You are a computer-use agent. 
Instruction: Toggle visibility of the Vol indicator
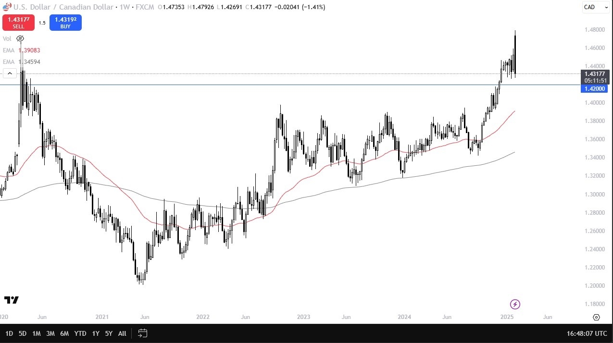pyautogui.click(x=20, y=38)
